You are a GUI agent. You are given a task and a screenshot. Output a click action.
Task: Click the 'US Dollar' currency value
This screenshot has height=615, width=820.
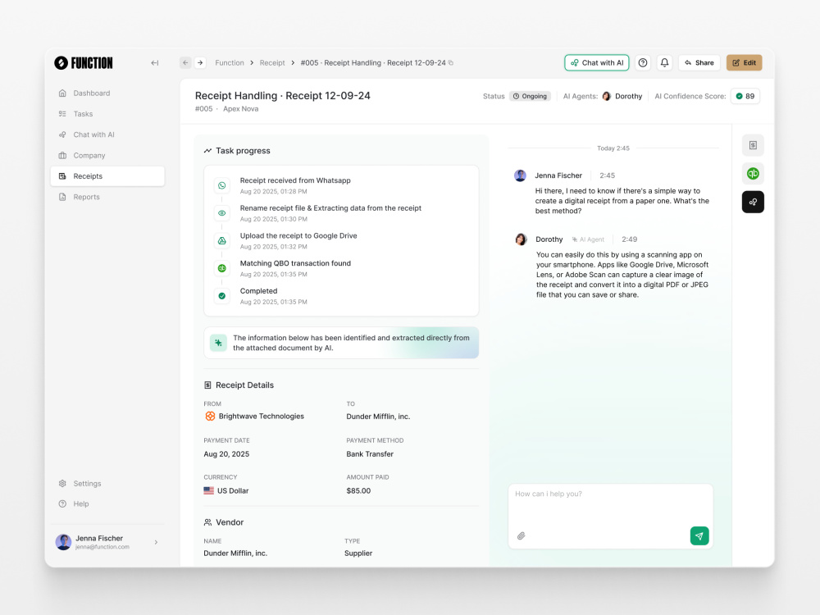(x=233, y=490)
